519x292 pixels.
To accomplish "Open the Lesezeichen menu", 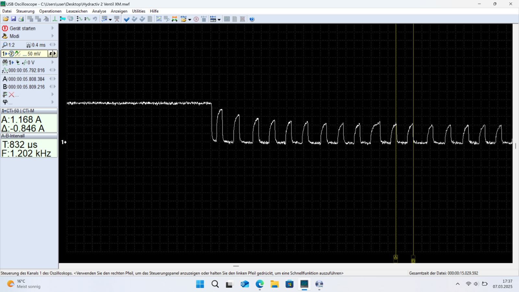I will point(77,11).
